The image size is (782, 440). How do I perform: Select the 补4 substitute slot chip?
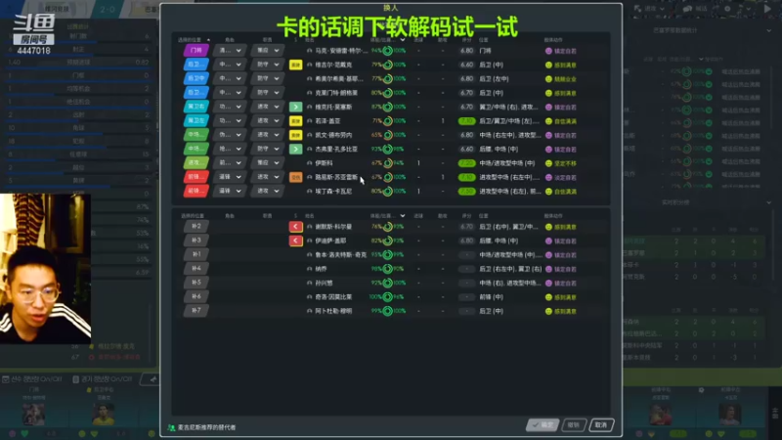coord(196,268)
